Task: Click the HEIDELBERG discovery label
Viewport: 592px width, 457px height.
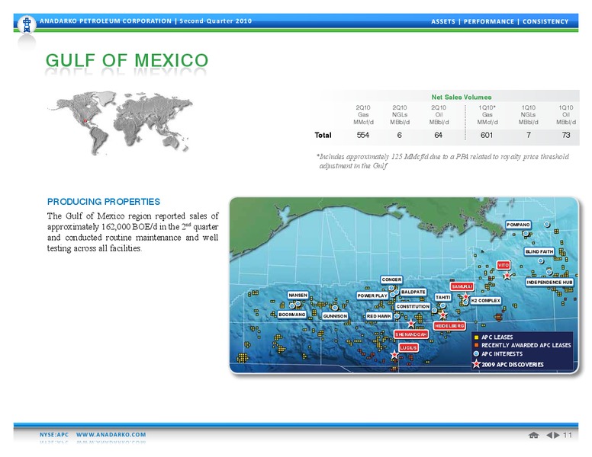Action: pyautogui.click(x=449, y=326)
